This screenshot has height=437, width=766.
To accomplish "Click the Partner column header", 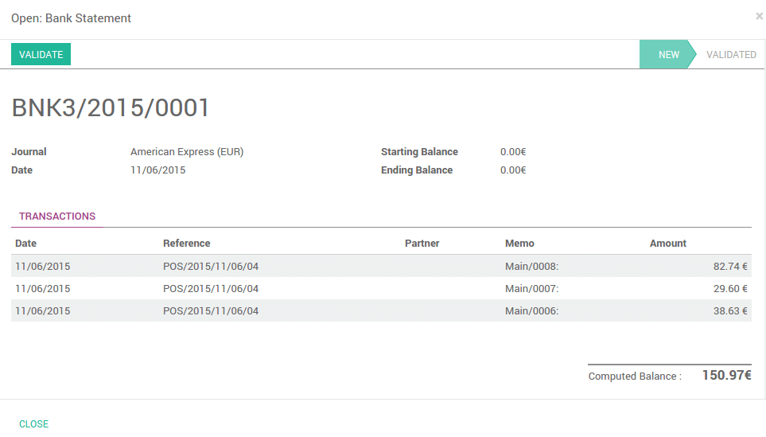I will pyautogui.click(x=422, y=244).
